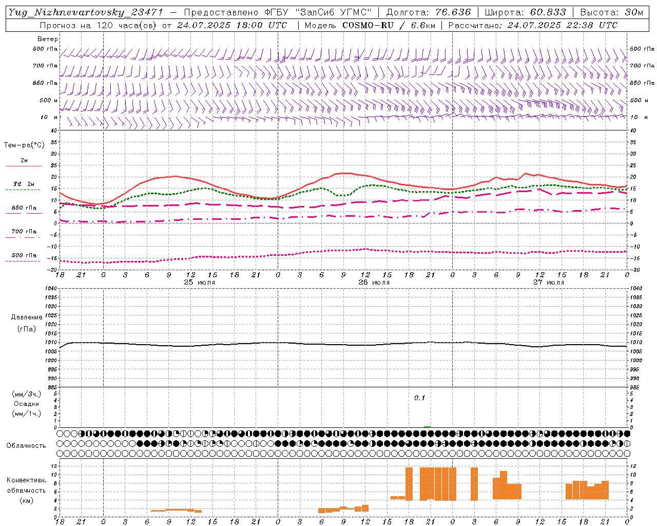
Task: Click the left 500 м wind level label
Action: 49,100
